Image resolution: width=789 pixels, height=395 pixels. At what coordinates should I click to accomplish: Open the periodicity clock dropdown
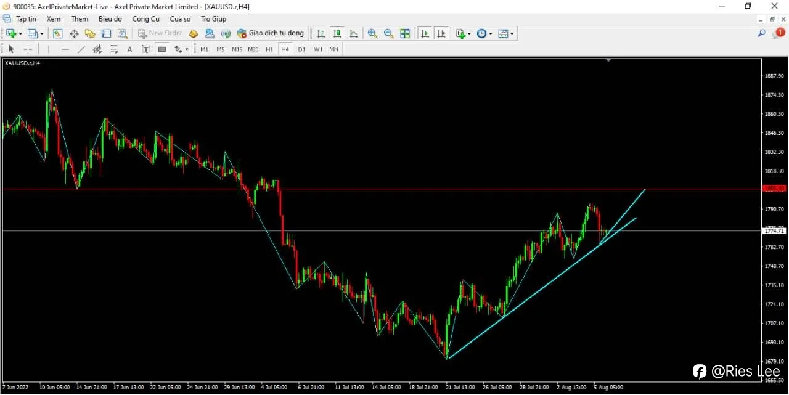[x=490, y=33]
